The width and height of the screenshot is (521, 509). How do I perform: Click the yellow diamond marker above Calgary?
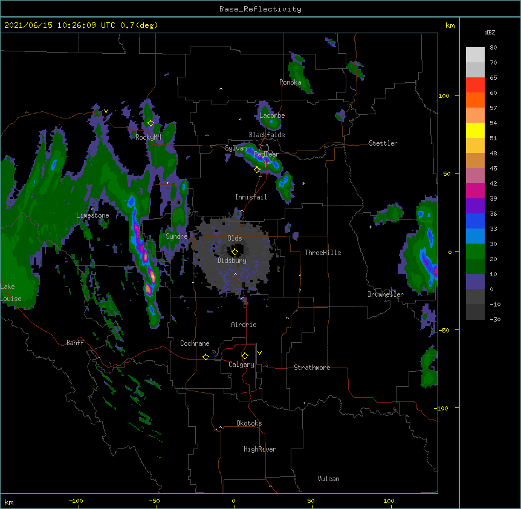click(245, 356)
